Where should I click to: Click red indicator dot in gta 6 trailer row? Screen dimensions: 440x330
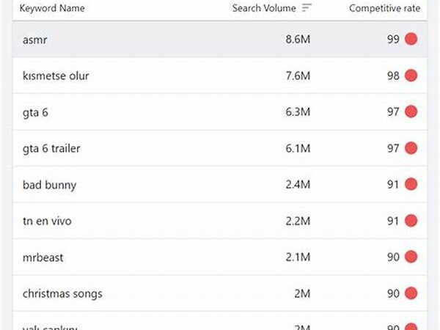411,148
